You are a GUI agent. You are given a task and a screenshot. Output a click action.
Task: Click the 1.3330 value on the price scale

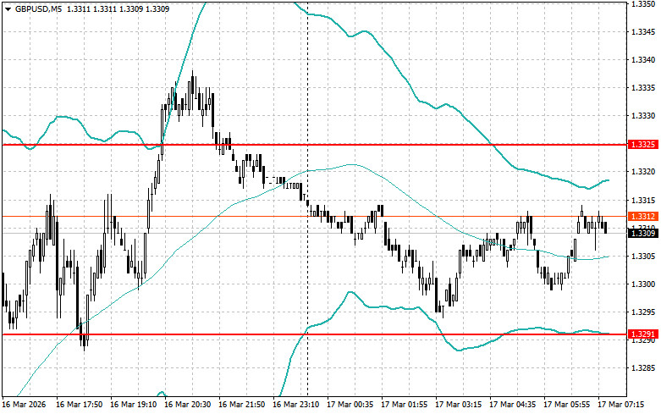click(x=643, y=116)
